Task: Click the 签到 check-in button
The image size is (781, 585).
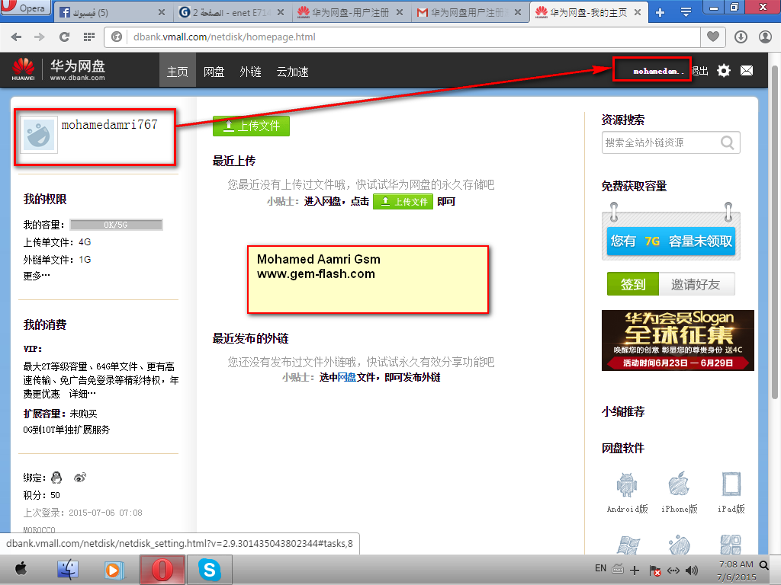Action: pos(632,284)
